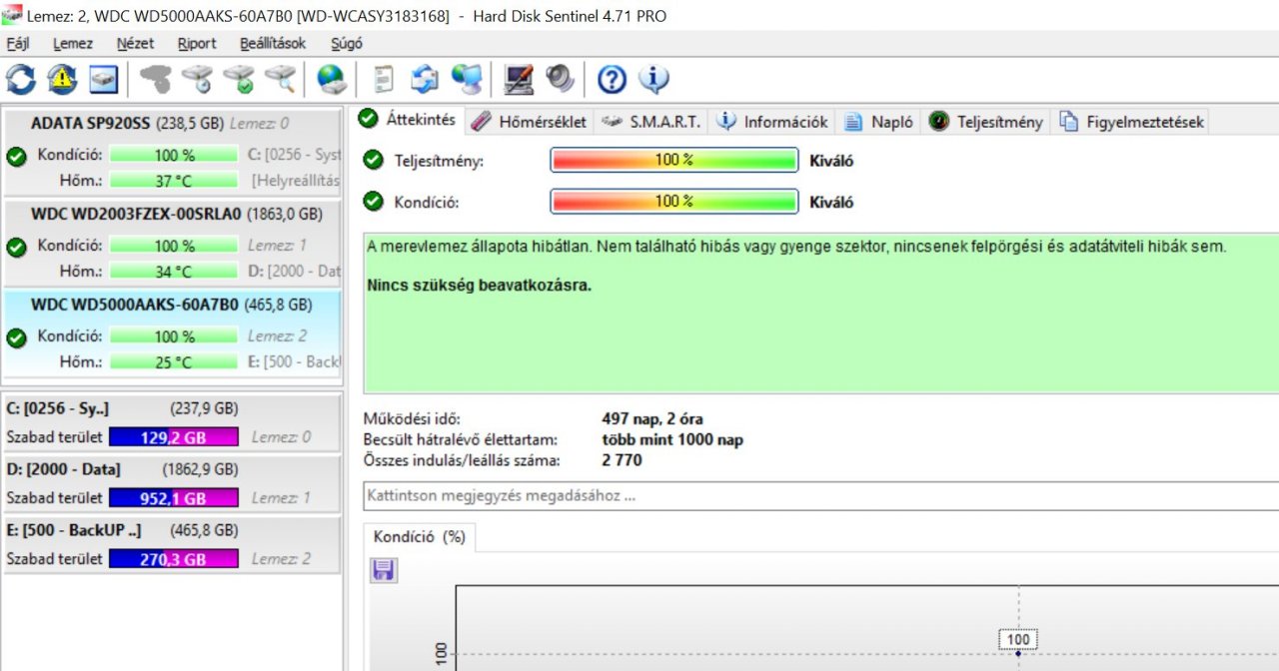Click the Kiváló label next to Teljesítmény
Screen dimensions: 1279x671
831,161
